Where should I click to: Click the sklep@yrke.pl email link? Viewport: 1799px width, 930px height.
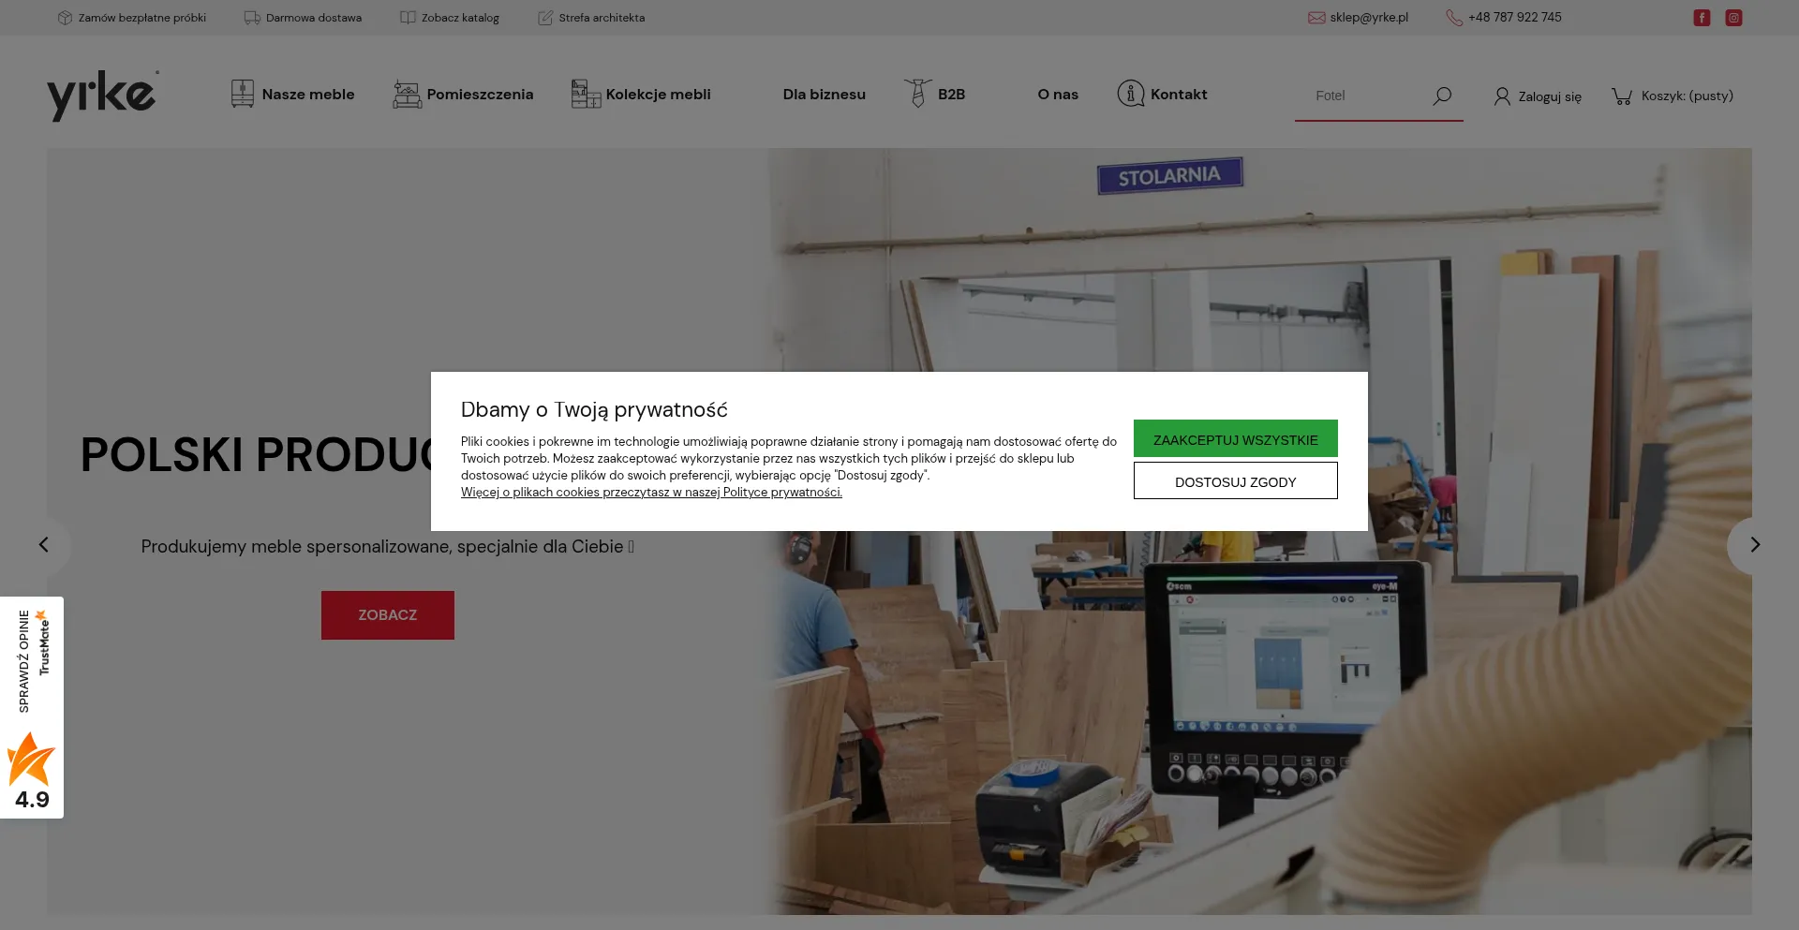click(x=1368, y=18)
